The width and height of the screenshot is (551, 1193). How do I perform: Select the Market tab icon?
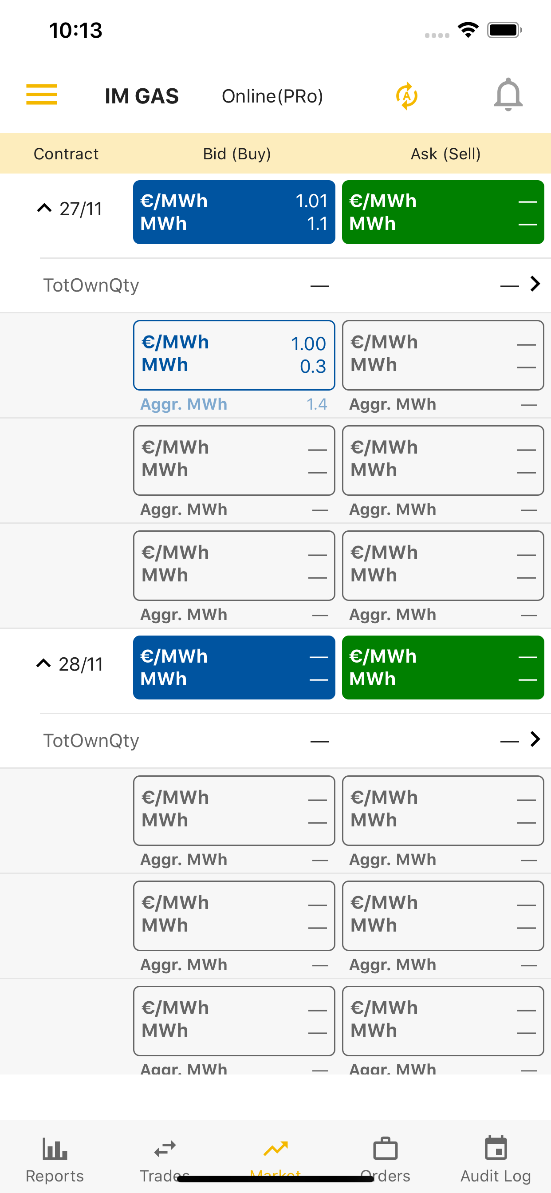click(x=275, y=1149)
